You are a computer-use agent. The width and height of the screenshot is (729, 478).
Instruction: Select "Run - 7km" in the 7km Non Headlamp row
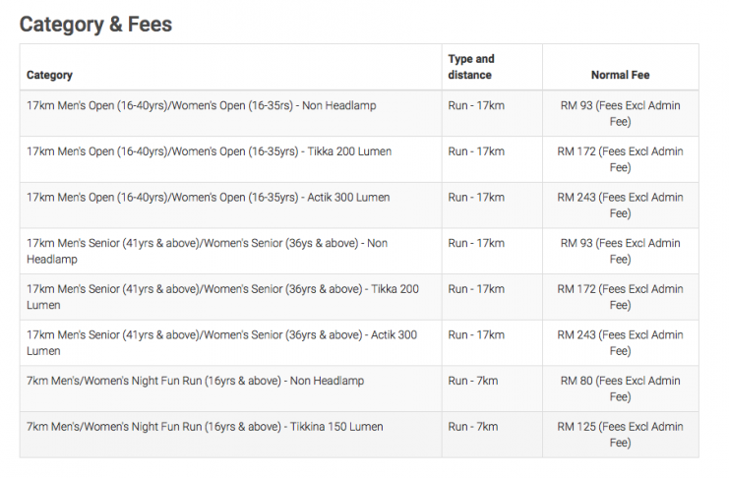(x=473, y=381)
